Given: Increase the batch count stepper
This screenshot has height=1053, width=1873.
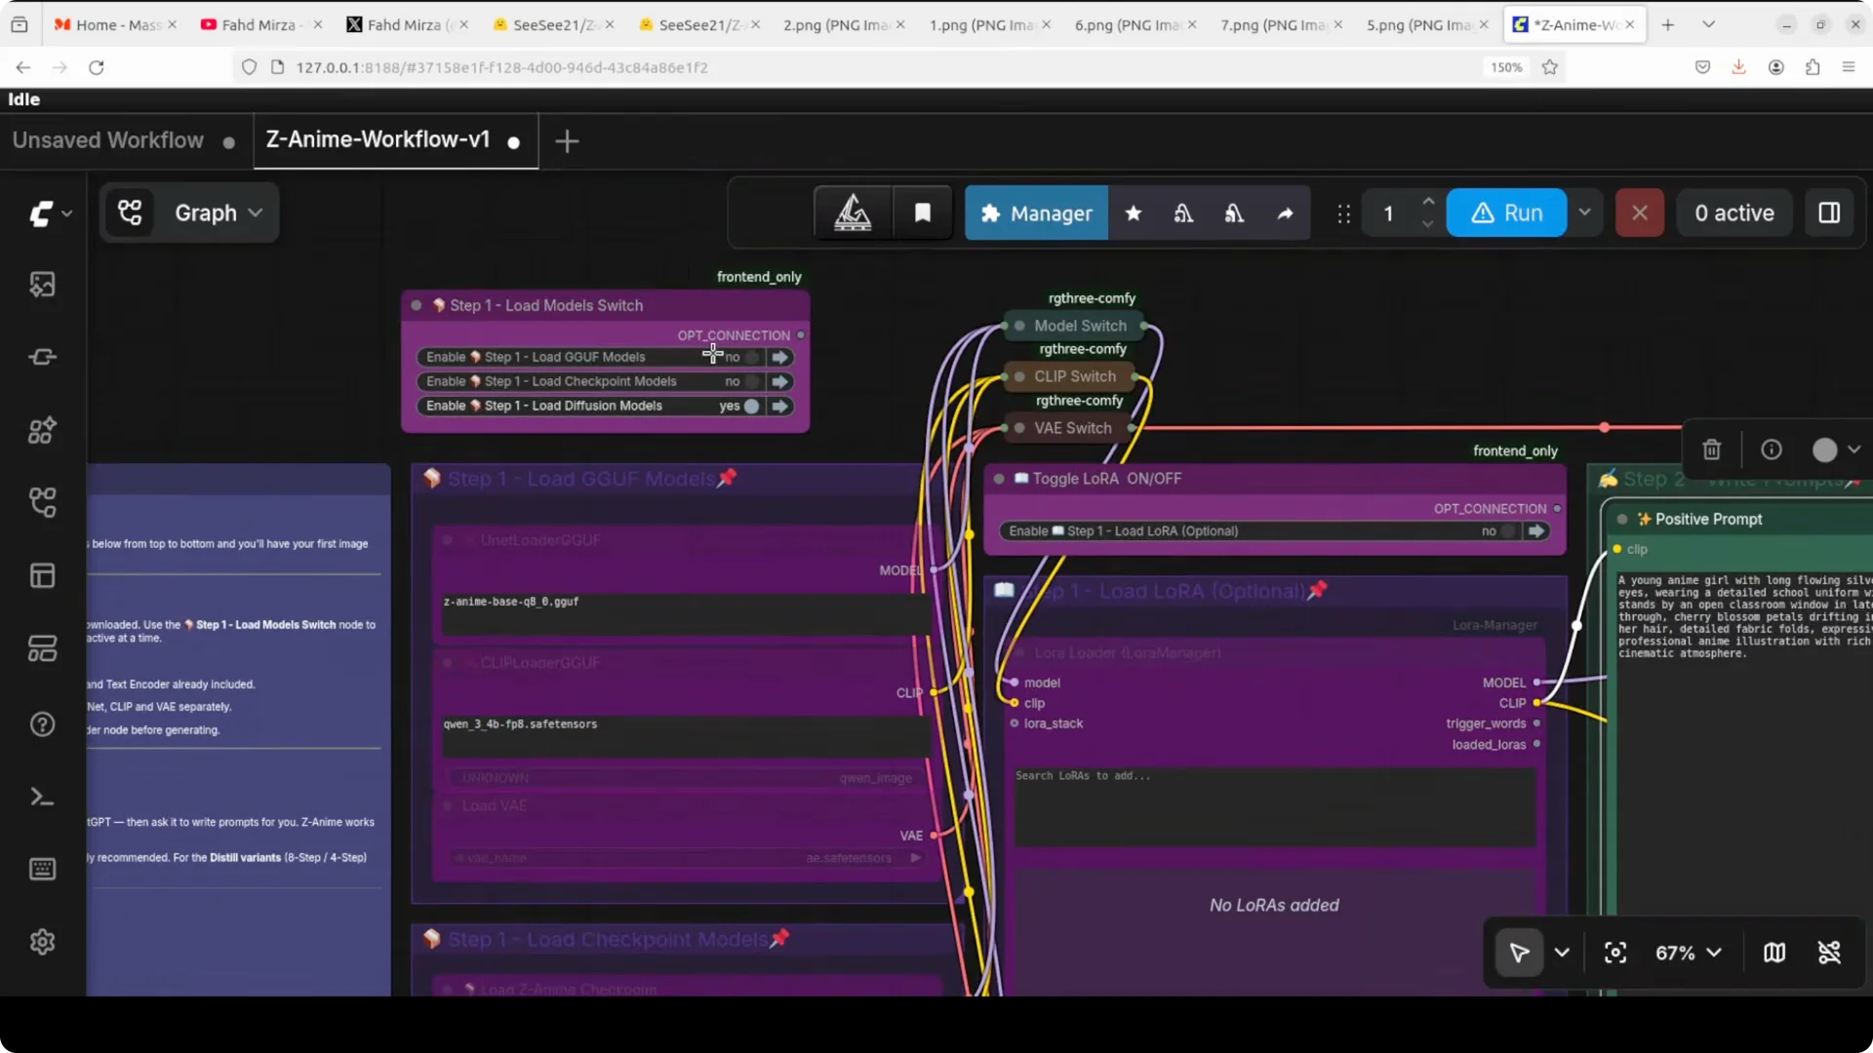Looking at the screenshot, I should point(1427,202).
